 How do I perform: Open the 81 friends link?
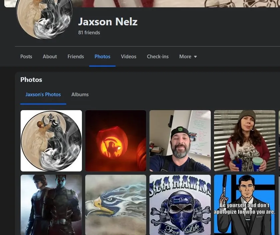point(89,33)
